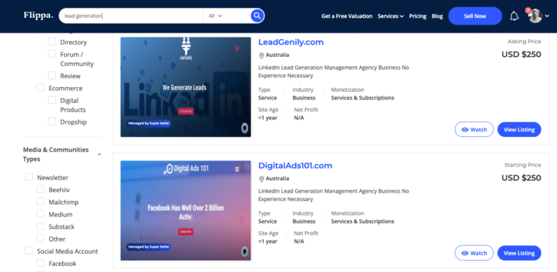Check the Facebook filter
Screen dimensions: 557x272
click(40, 263)
